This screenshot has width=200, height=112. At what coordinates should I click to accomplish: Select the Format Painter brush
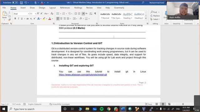pos(9,20)
